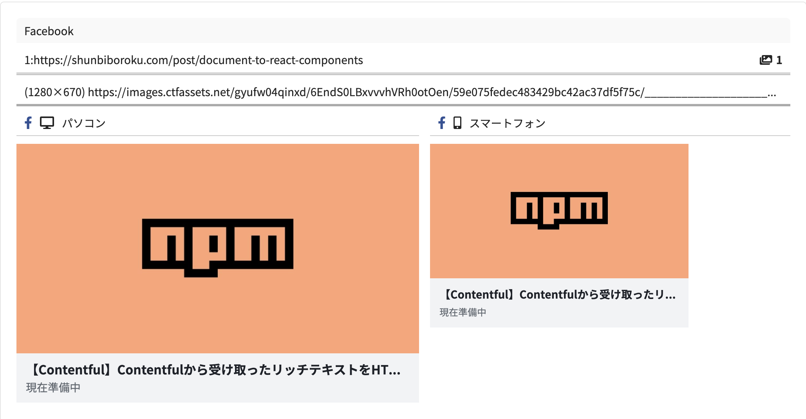Click the smartphone device icon

(x=457, y=123)
